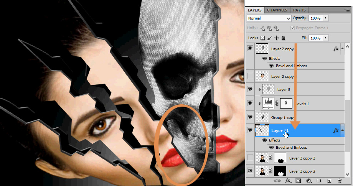Hide the Group 1 copy layer
Screen dimensions: 353x186
point(250,117)
